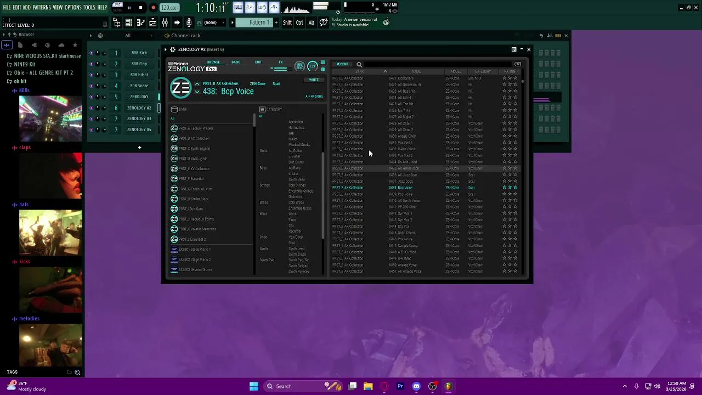Image resolution: width=702 pixels, height=395 pixels.
Task: Open the 808s sample thumbnail
Action: [50, 119]
